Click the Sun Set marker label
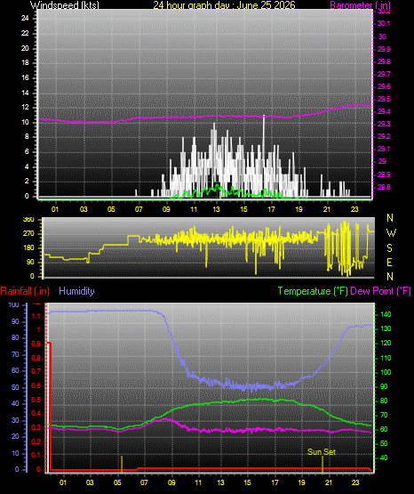414x494 pixels. tap(322, 452)
